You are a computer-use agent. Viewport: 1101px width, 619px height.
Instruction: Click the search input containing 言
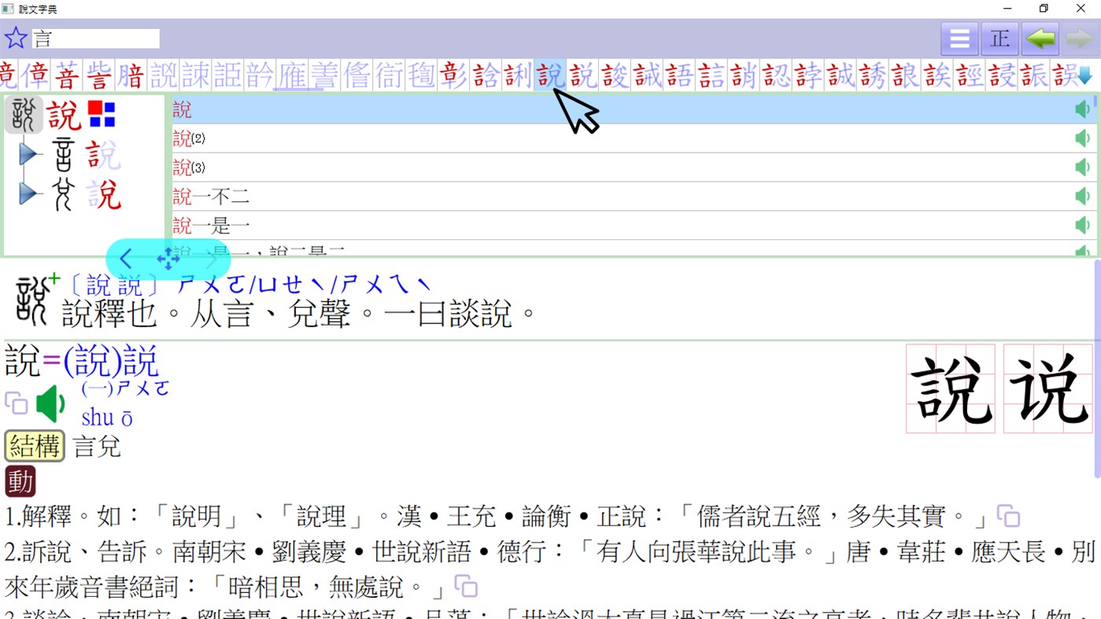(x=94, y=37)
